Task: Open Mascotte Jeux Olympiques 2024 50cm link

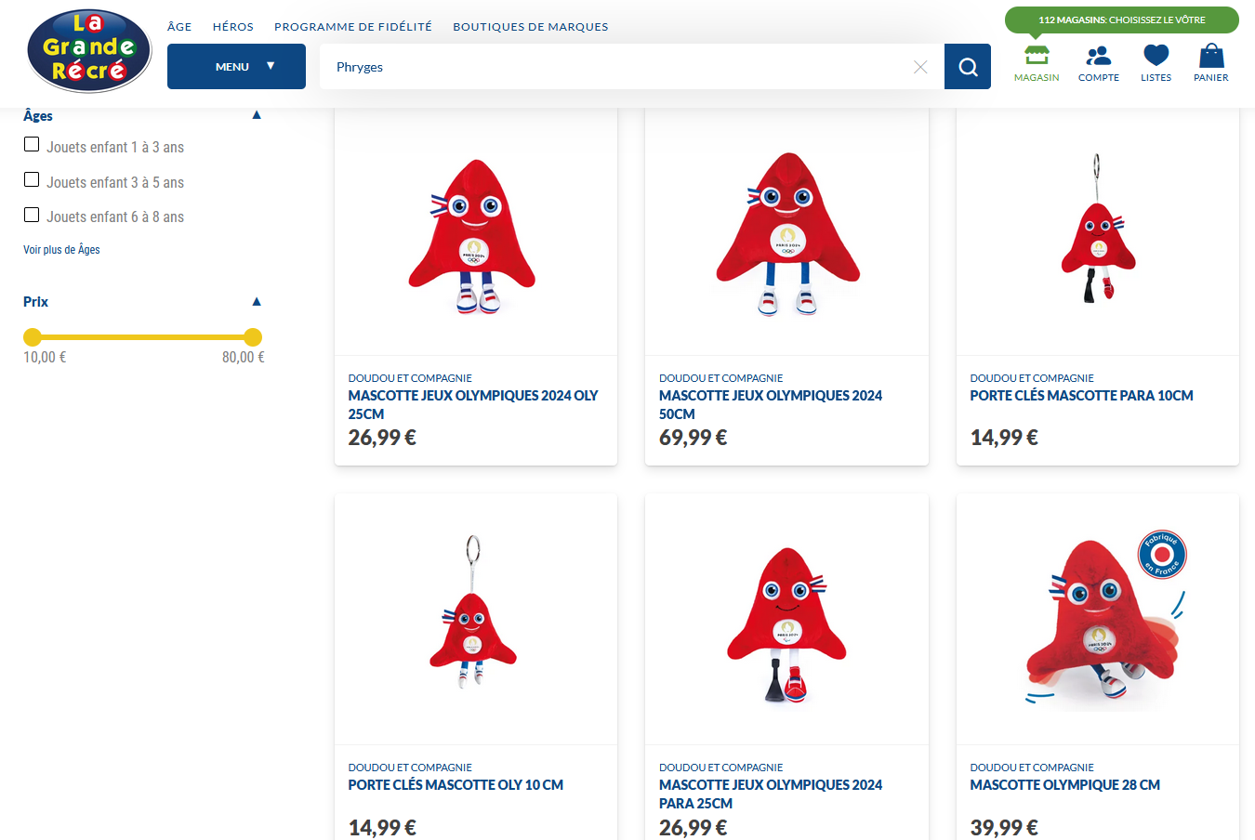Action: pos(770,404)
